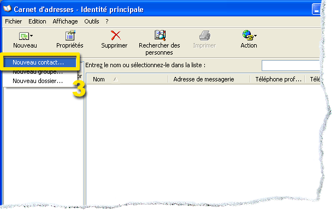Sort by Adresse de messagerie column
The image size is (336, 213).
(209, 79)
